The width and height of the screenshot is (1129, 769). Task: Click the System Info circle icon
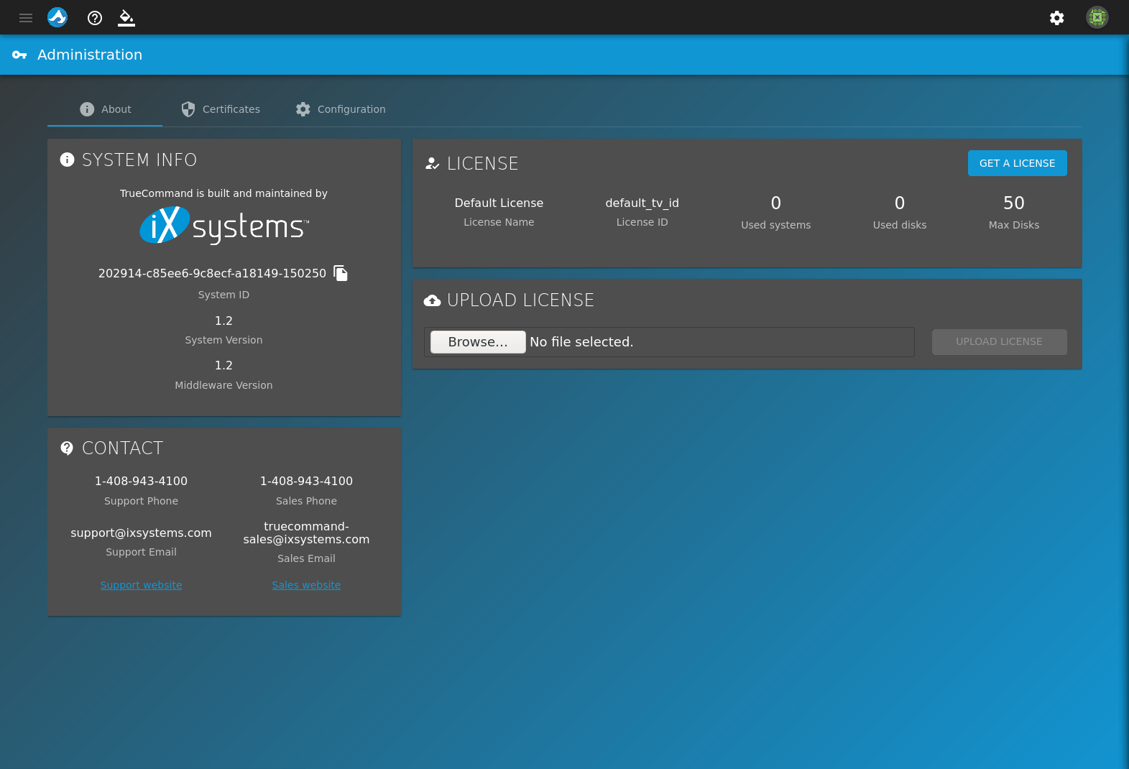[x=67, y=160]
